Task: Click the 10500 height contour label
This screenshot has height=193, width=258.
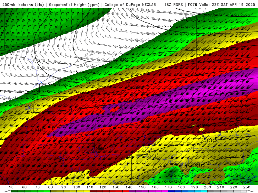Action: (105, 130)
